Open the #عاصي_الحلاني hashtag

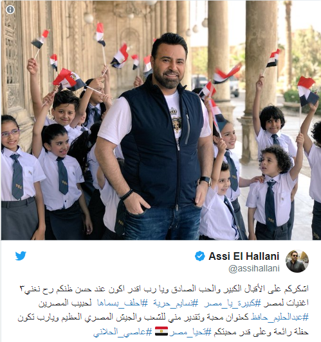tap(122, 332)
